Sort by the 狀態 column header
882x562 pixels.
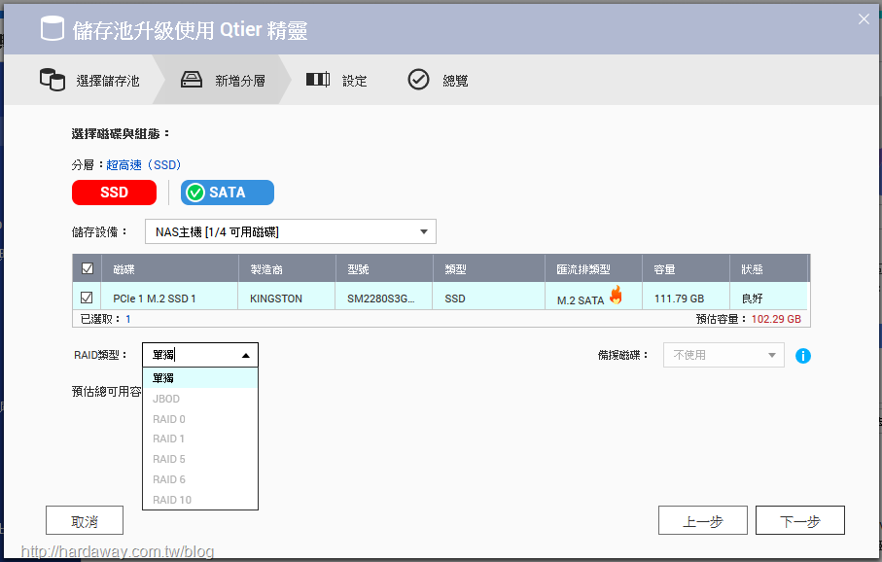click(x=769, y=268)
